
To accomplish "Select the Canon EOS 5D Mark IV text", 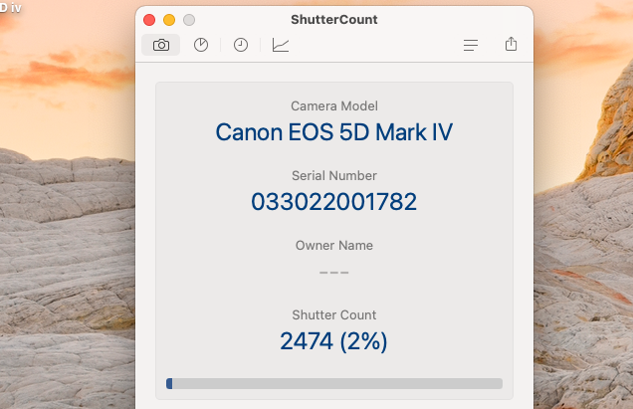I will point(333,132).
